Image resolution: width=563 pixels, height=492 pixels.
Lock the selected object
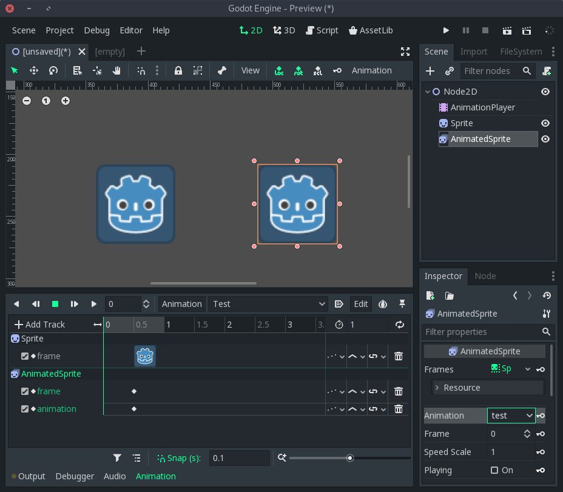point(178,70)
